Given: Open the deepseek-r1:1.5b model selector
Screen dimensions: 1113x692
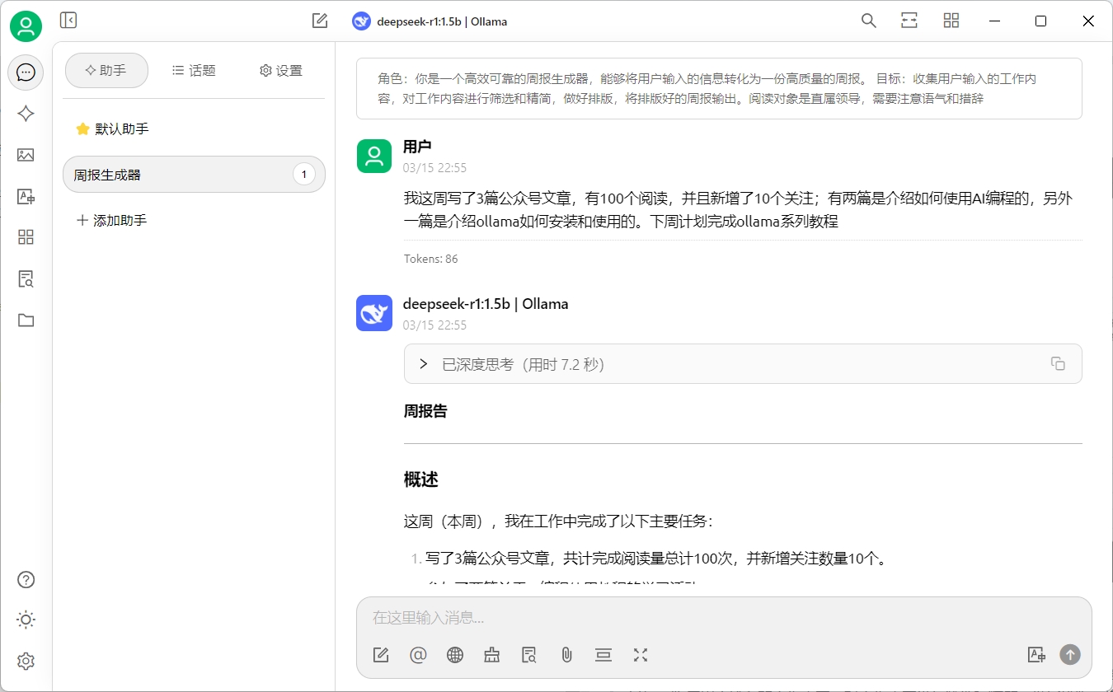Looking at the screenshot, I should pyautogui.click(x=430, y=21).
